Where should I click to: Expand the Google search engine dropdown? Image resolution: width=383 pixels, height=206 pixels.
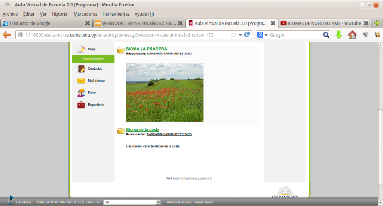pyautogui.click(x=263, y=35)
